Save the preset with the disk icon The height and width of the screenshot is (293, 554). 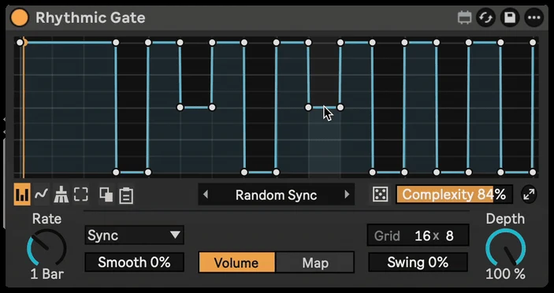[510, 17]
